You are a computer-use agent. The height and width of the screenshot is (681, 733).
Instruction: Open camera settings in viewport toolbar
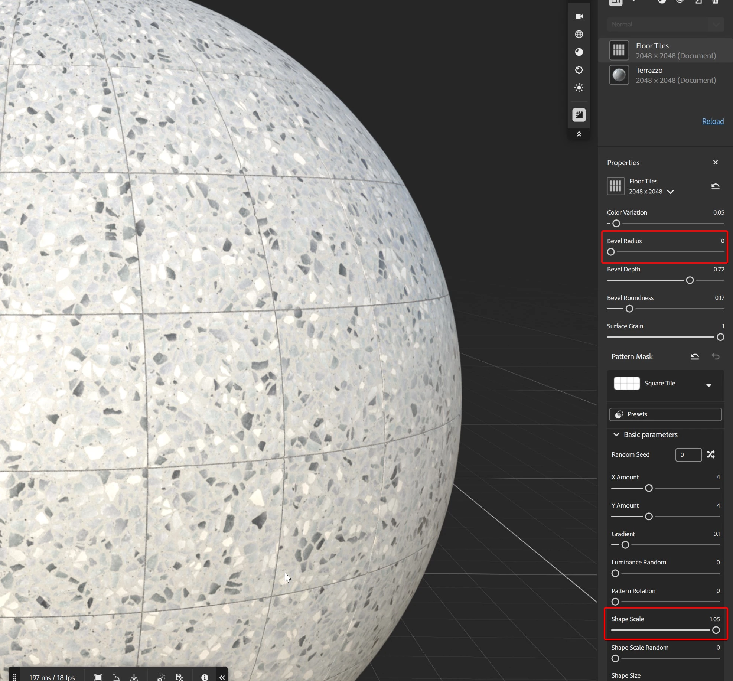(x=579, y=16)
